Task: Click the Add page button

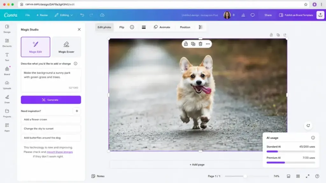Action: tap(197, 165)
